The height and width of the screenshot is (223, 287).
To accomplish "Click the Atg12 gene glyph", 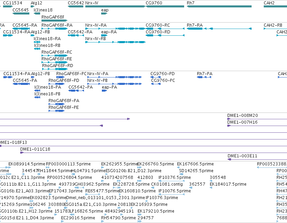I will (x=32, y=6).
